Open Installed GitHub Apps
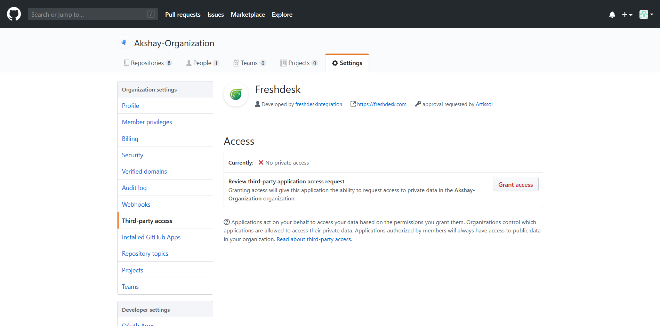The height and width of the screenshot is (326, 660). coord(165,237)
